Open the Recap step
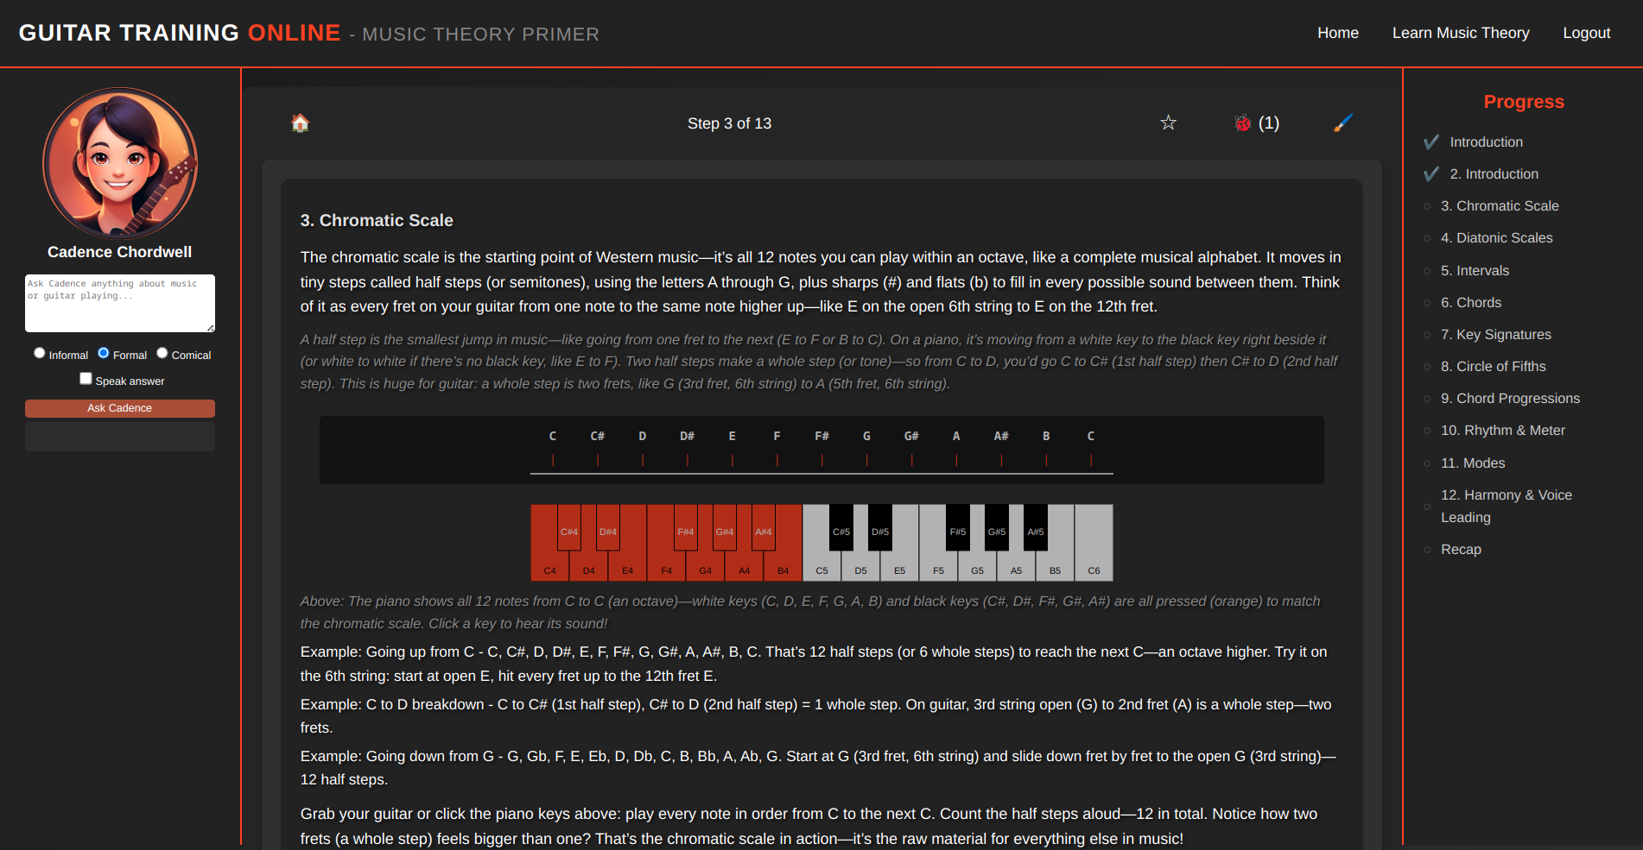1643x850 pixels. click(1460, 549)
